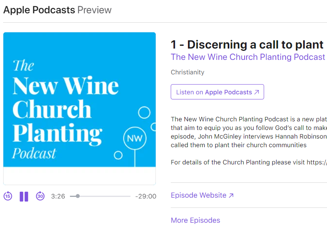
Task: Click the remaining time -29:00
Action: coord(146,196)
